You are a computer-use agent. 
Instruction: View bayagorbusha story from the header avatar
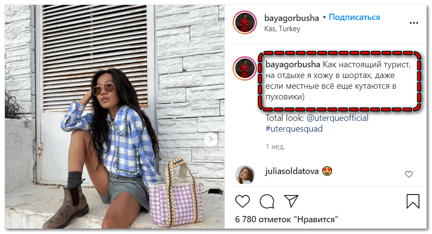pos(244,22)
